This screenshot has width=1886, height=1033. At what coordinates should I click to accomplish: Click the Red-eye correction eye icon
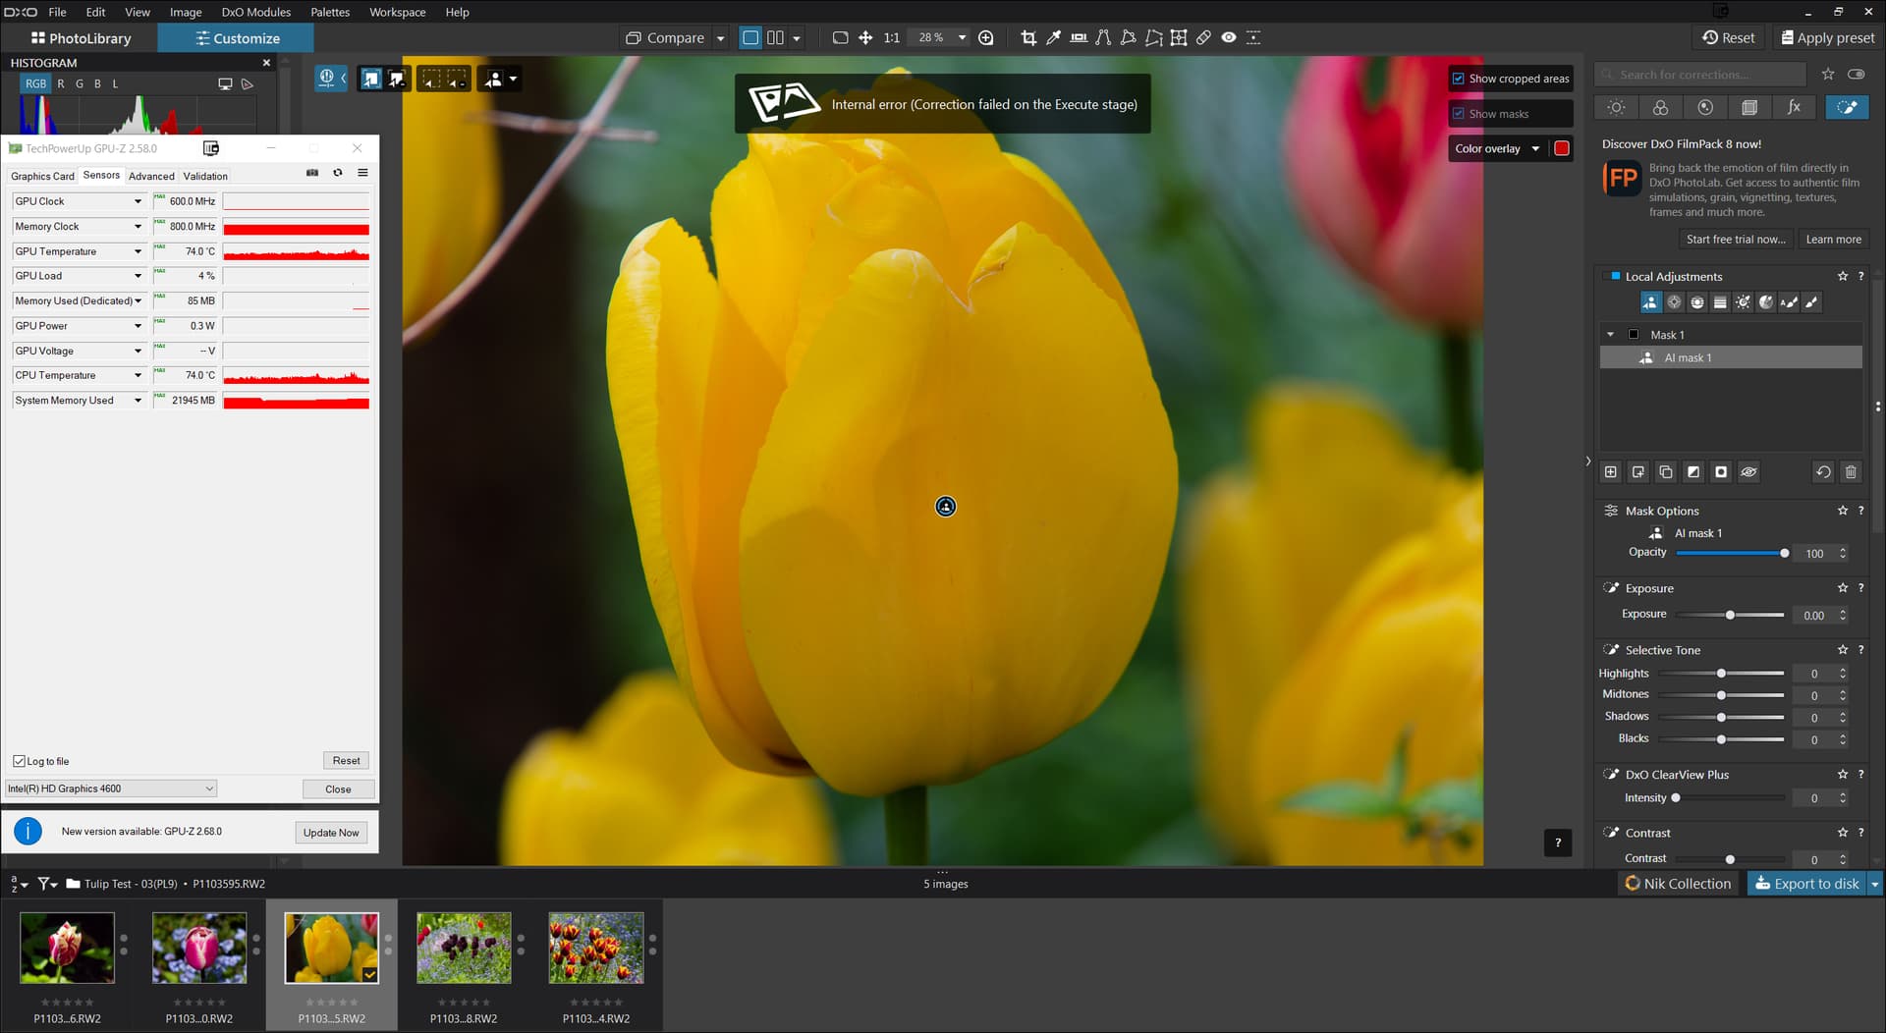pos(1229,38)
